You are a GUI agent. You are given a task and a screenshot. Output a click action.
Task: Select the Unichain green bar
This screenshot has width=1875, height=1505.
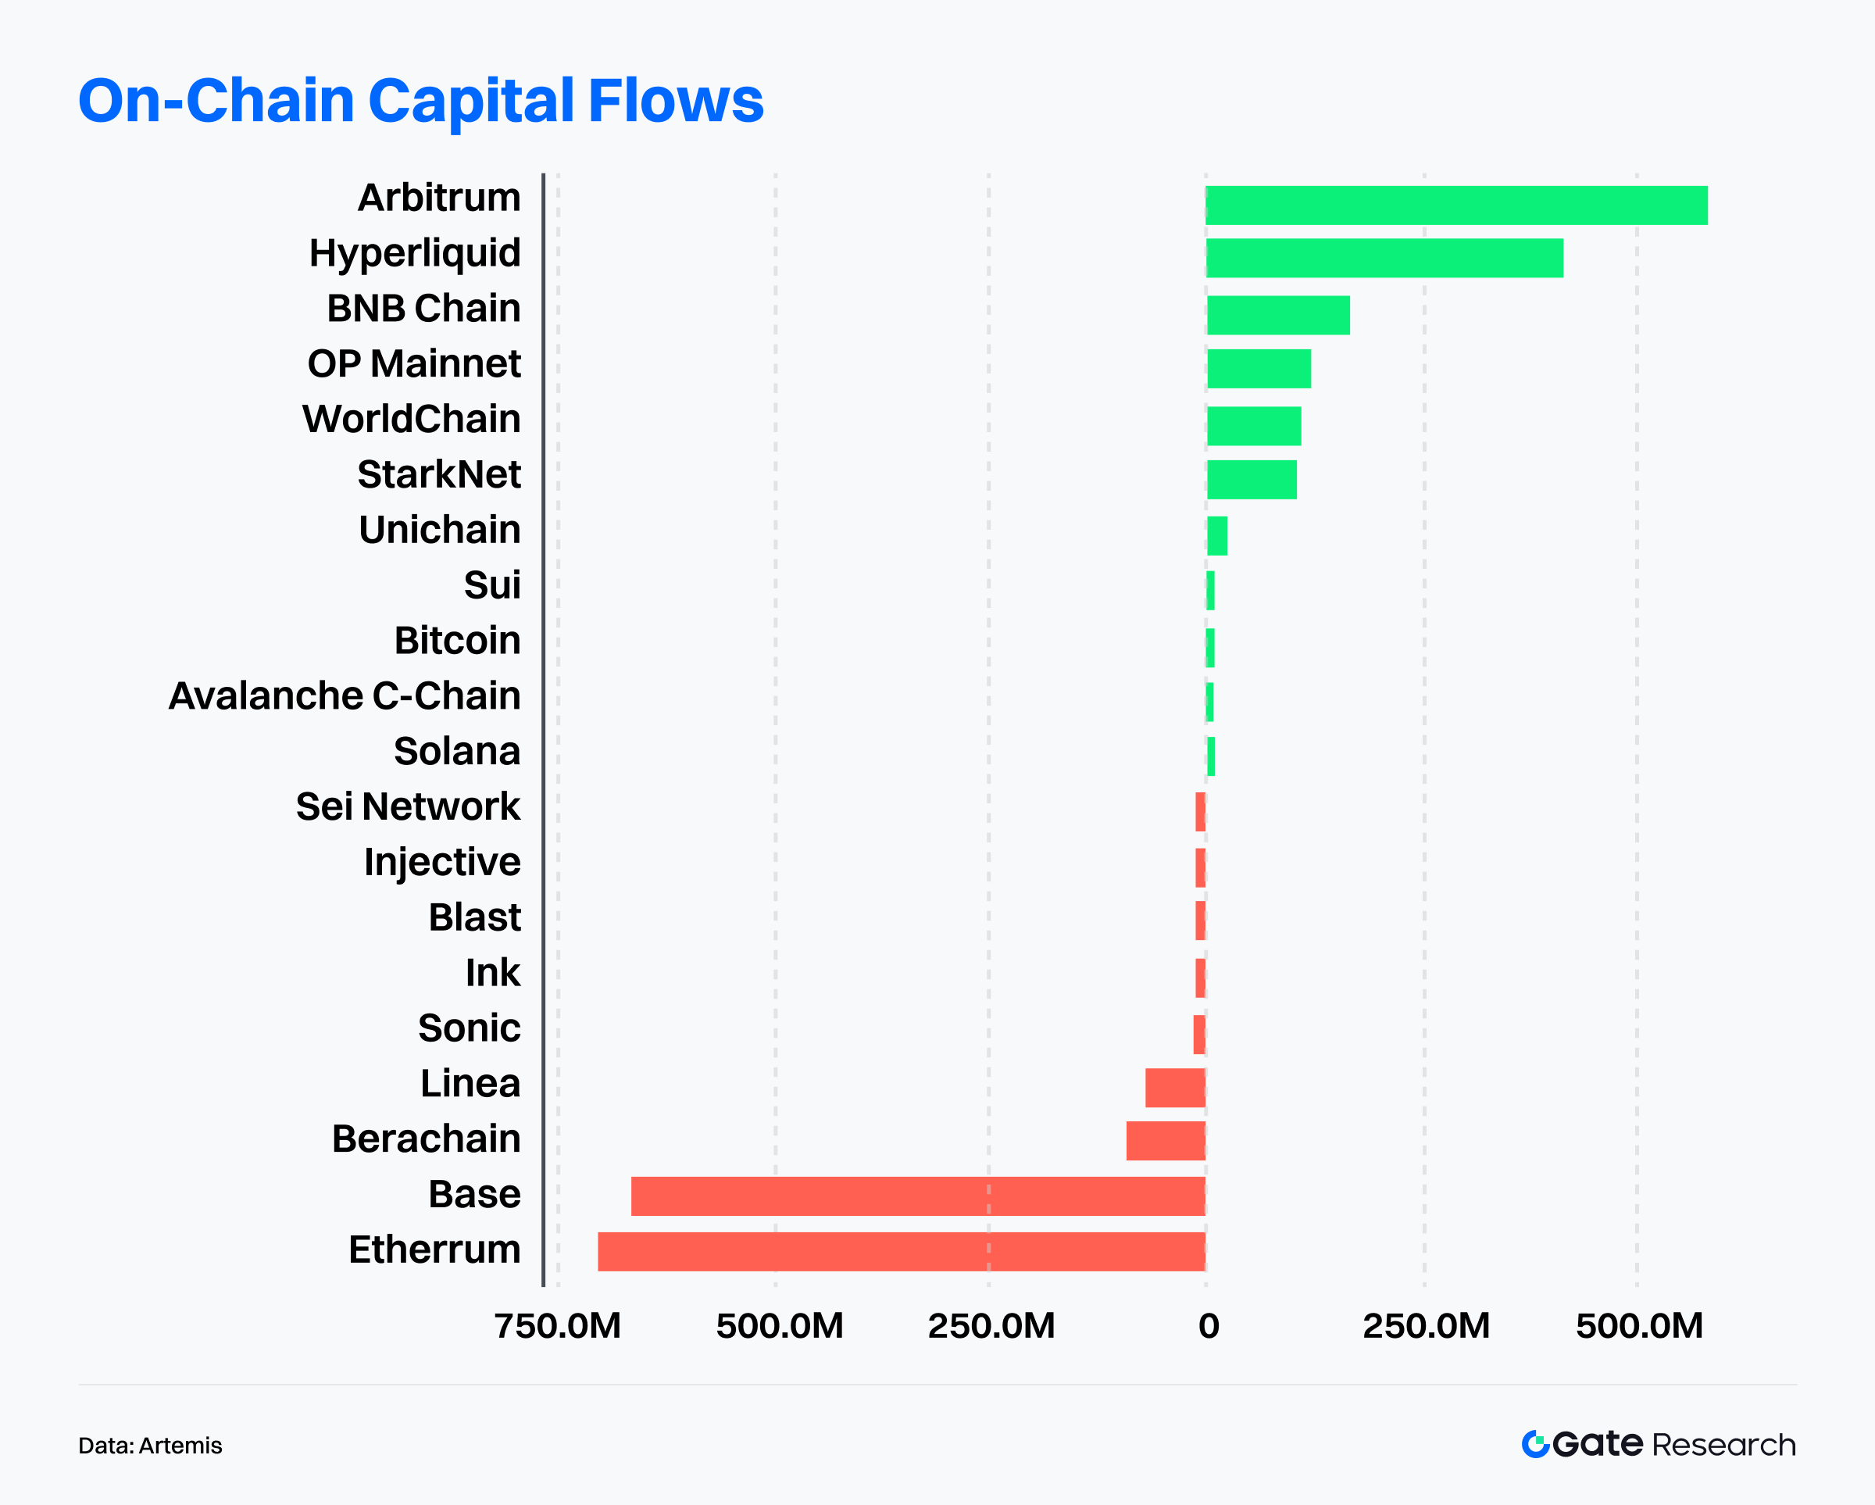tap(1216, 536)
